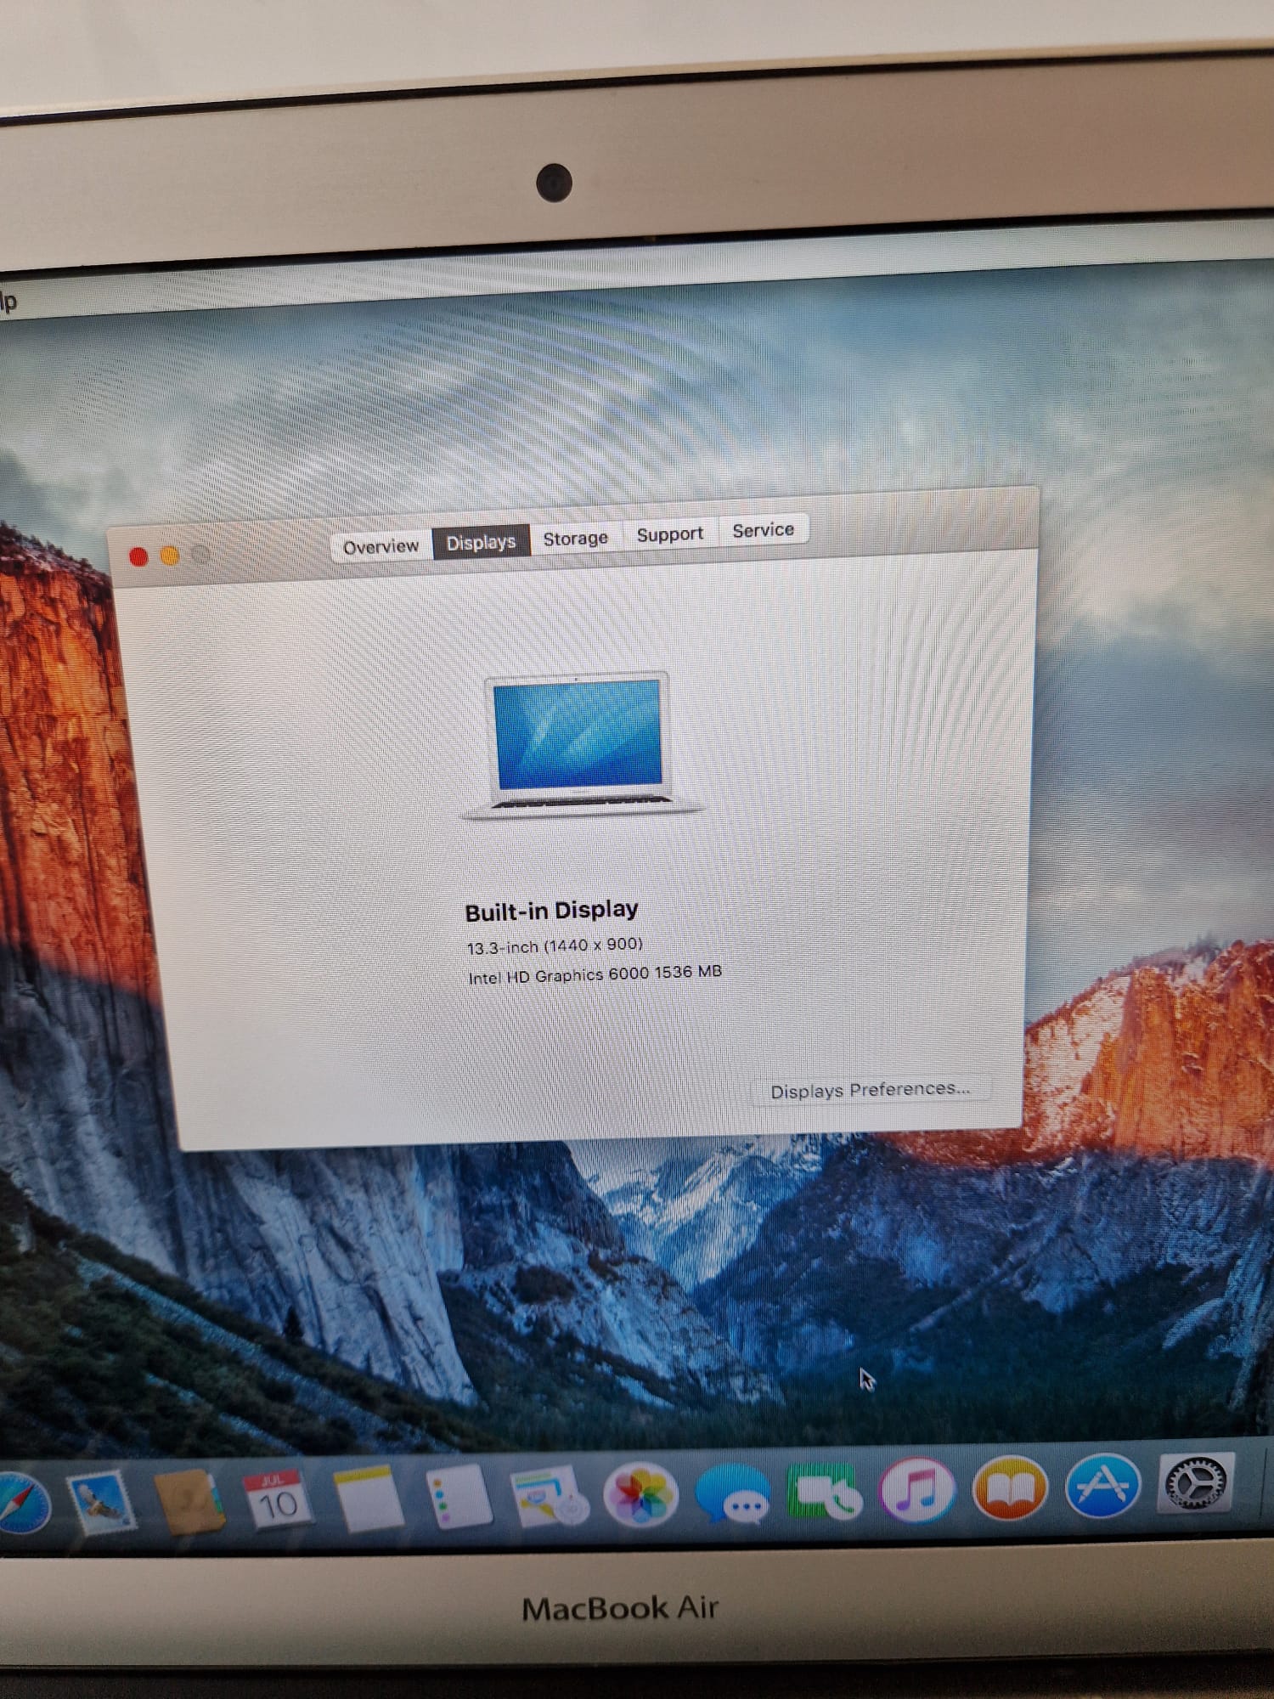Launch Messages from the Dock

tap(734, 1493)
